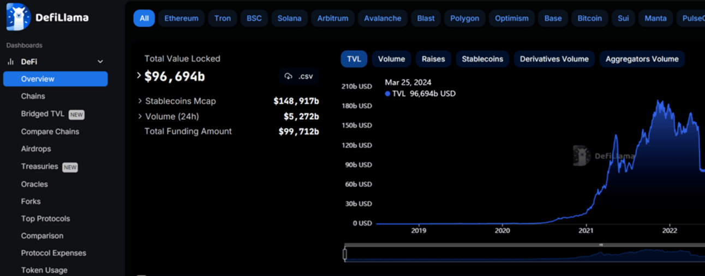The width and height of the screenshot is (705, 276).
Task: Open the Top Protocols page
Action: point(45,218)
